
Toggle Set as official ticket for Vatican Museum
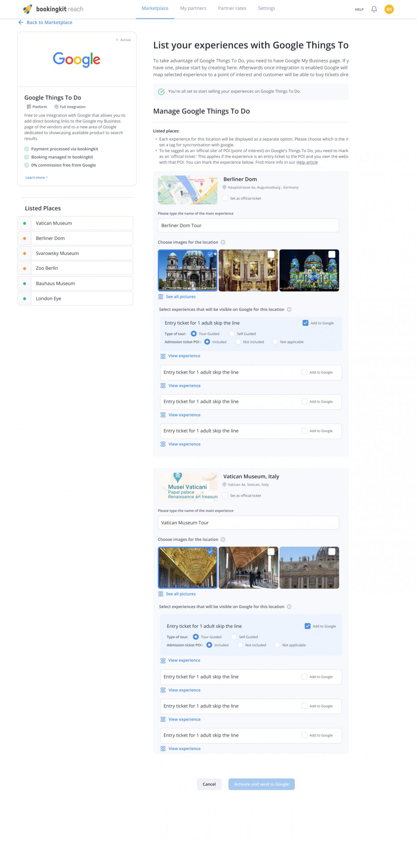click(x=225, y=495)
